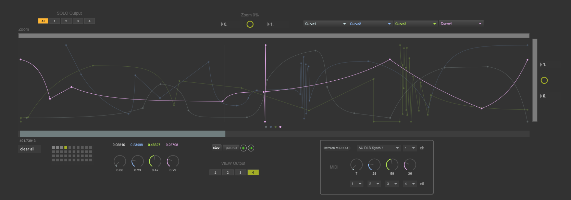The height and width of the screenshot is (200, 571).
Task: Click the vertical zoom circle dial on right
Action: pyautogui.click(x=544, y=80)
